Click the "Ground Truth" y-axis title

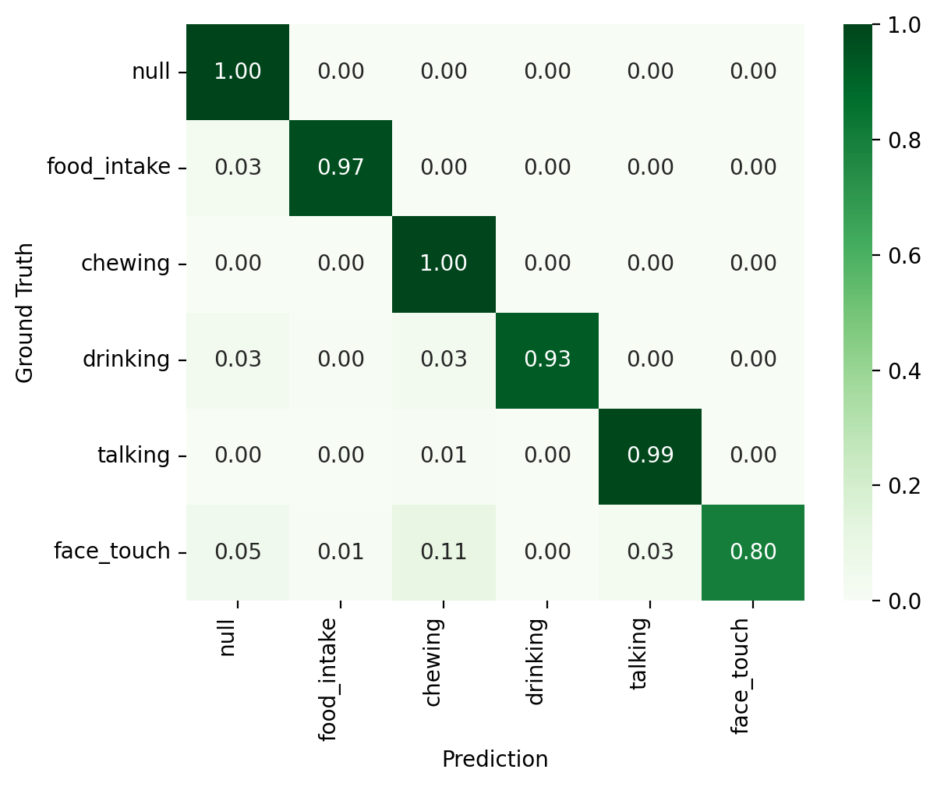pos(26,312)
